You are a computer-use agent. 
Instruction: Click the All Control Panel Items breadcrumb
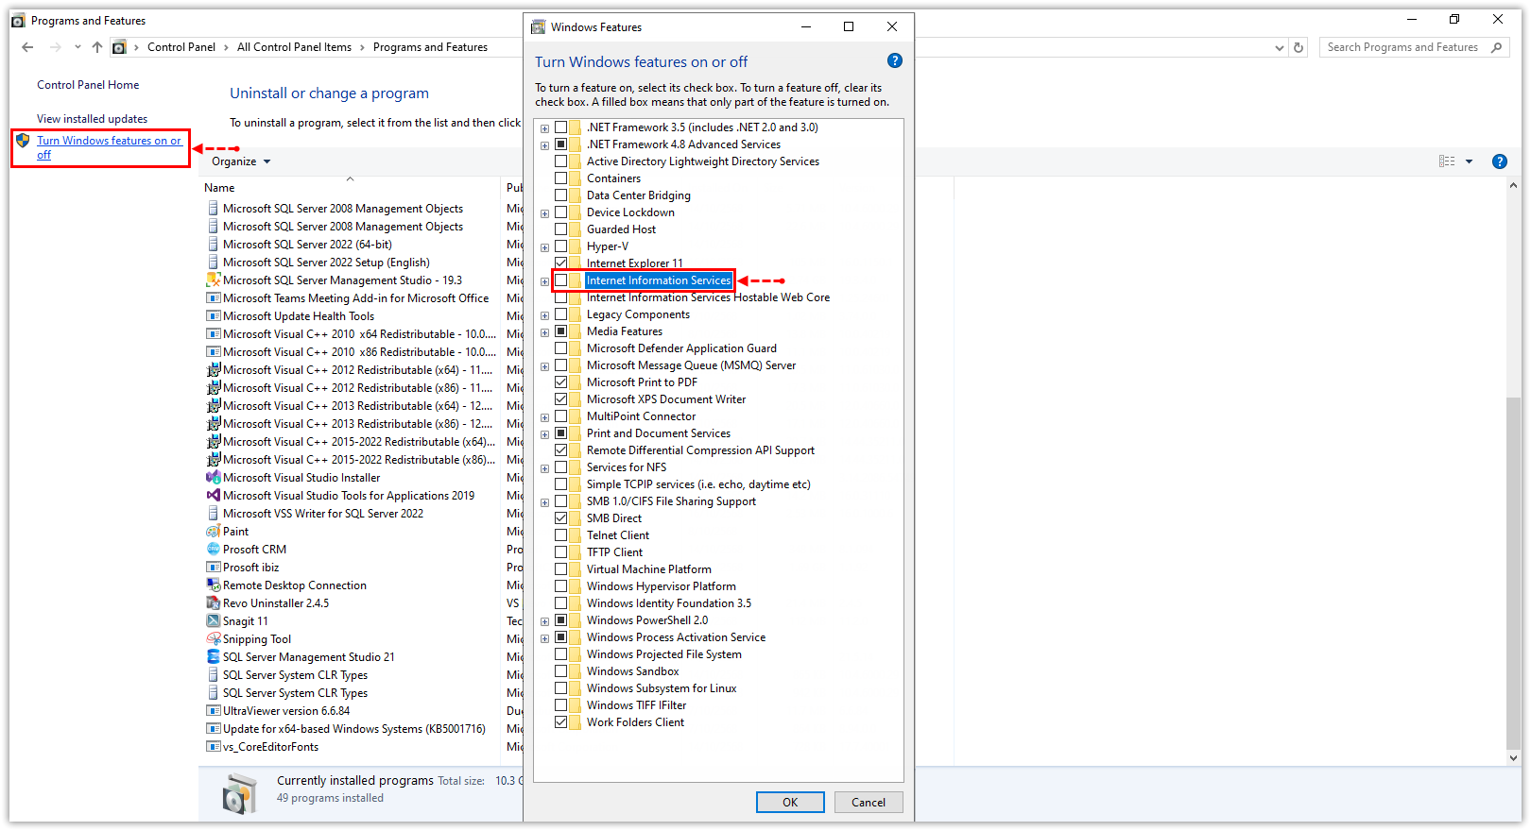click(294, 47)
